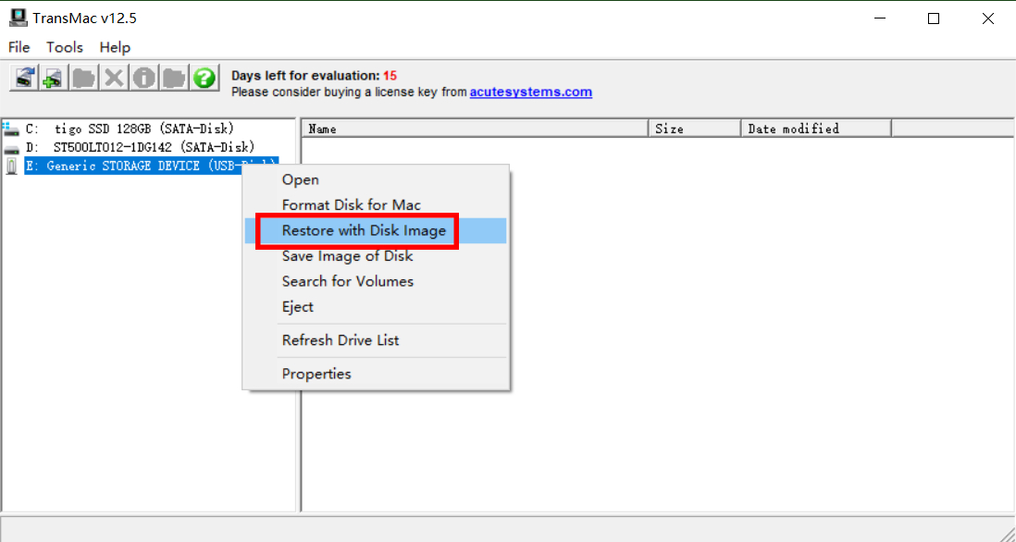Click the red 15 evaluation days count
Screen dimensions: 1016x542
click(x=390, y=76)
